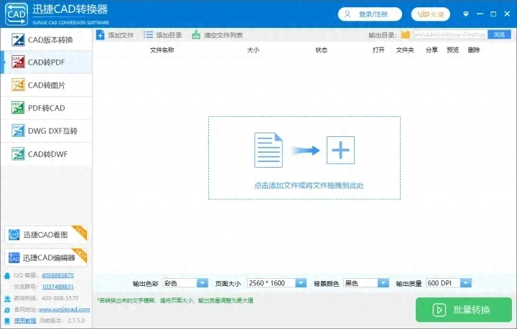Click the CAD转DWF icon
The height and width of the screenshot is (329, 517).
(18, 153)
